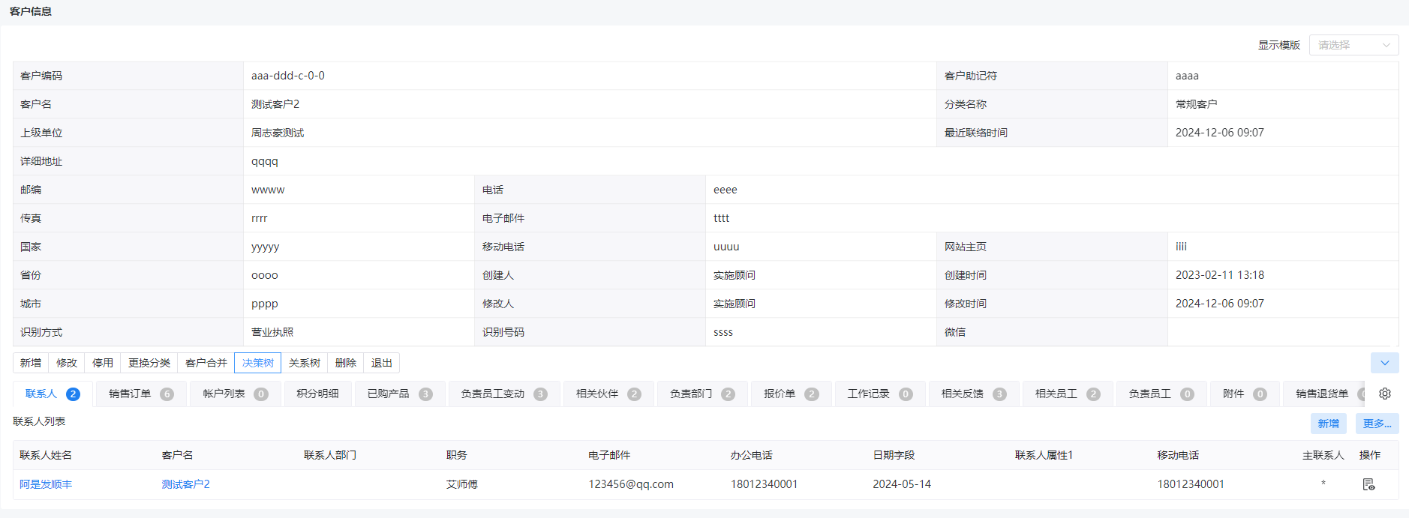Screen dimensions: 1409x518
Task: Click the dropdown arrow beside 请选择
Action: click(x=1386, y=45)
